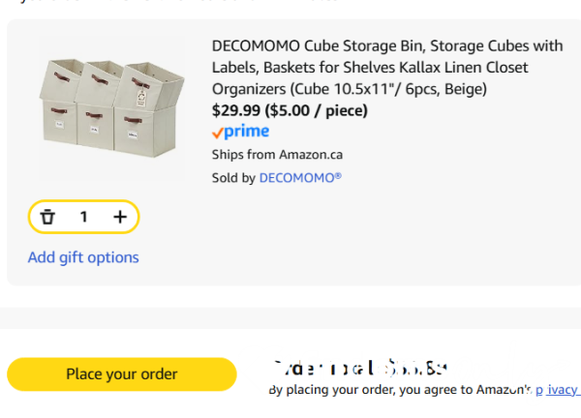
Task: Click empty area of gray item card
Action: click(x=387, y=242)
